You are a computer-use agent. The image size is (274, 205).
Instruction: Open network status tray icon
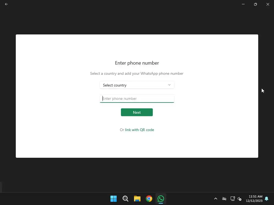coord(233,199)
